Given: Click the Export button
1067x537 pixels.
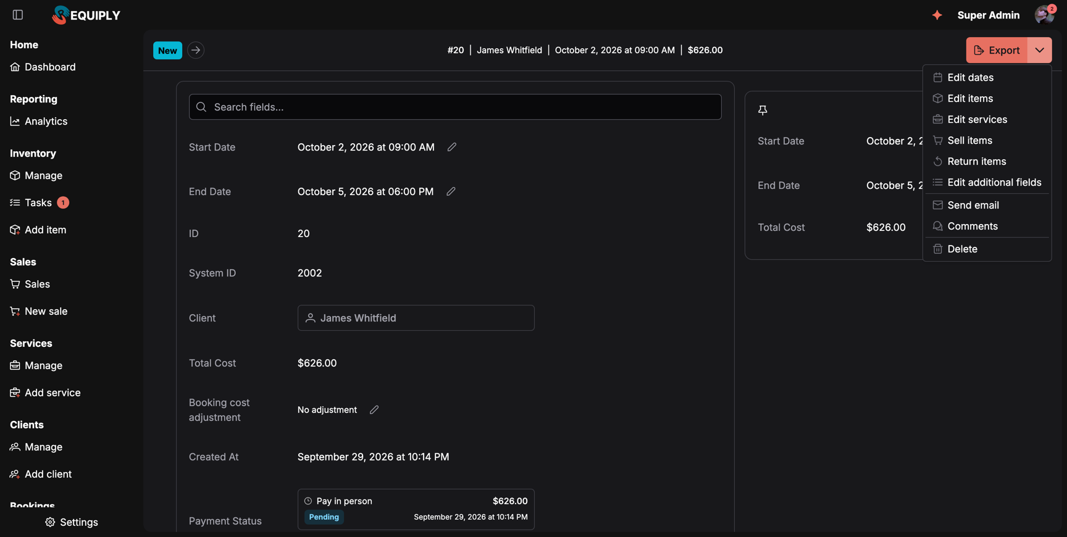Looking at the screenshot, I should (x=997, y=50).
